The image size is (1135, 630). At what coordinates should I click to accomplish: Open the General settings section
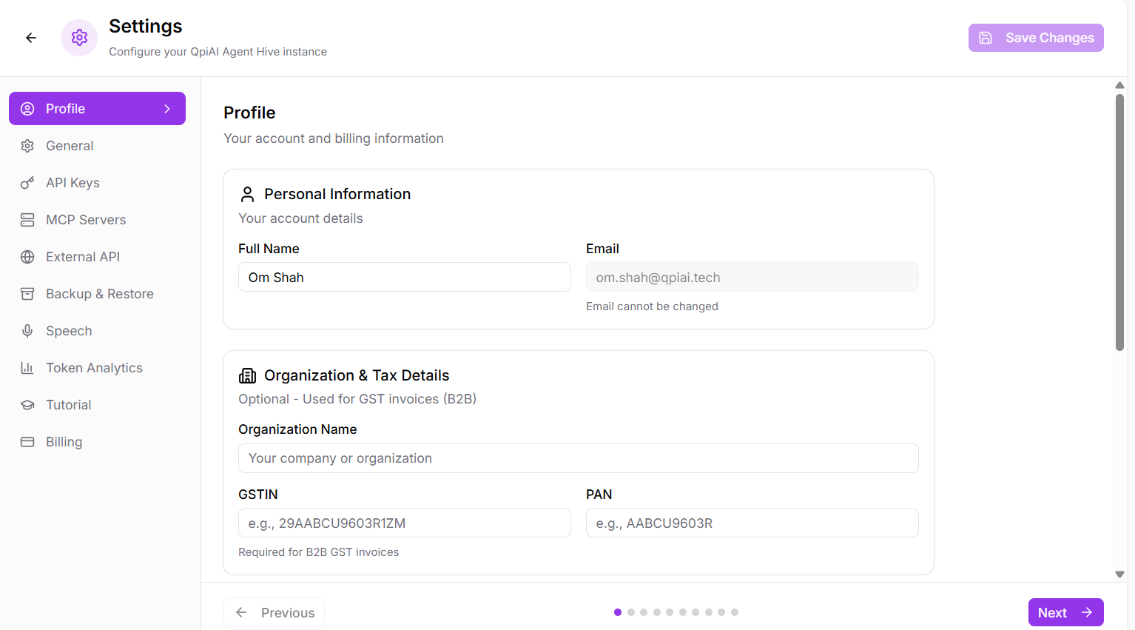click(70, 146)
